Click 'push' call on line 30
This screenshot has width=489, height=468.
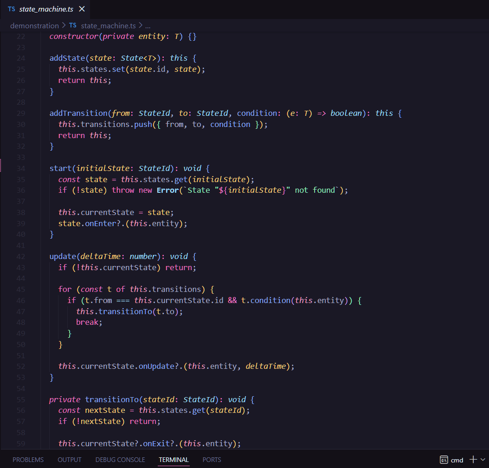pos(143,124)
